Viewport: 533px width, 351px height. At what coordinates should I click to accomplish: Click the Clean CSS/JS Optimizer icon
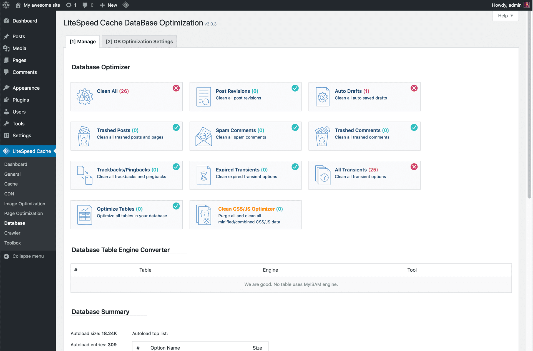[x=204, y=215]
